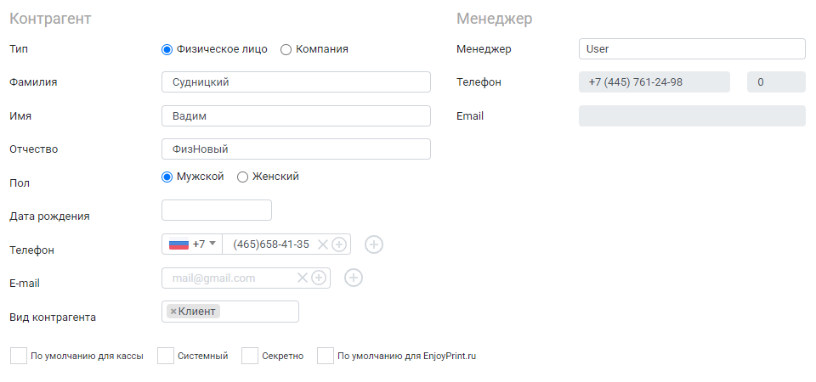816x382 pixels.
Task: Click the small plus icon inside phone field
Action: (339, 244)
